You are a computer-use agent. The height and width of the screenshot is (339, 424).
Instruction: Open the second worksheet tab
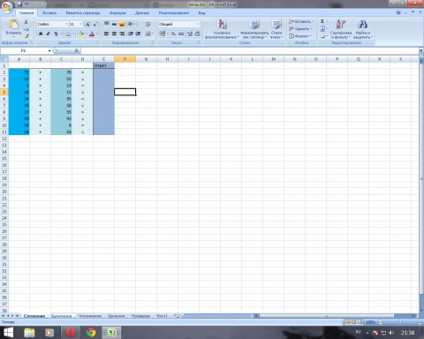coord(61,316)
